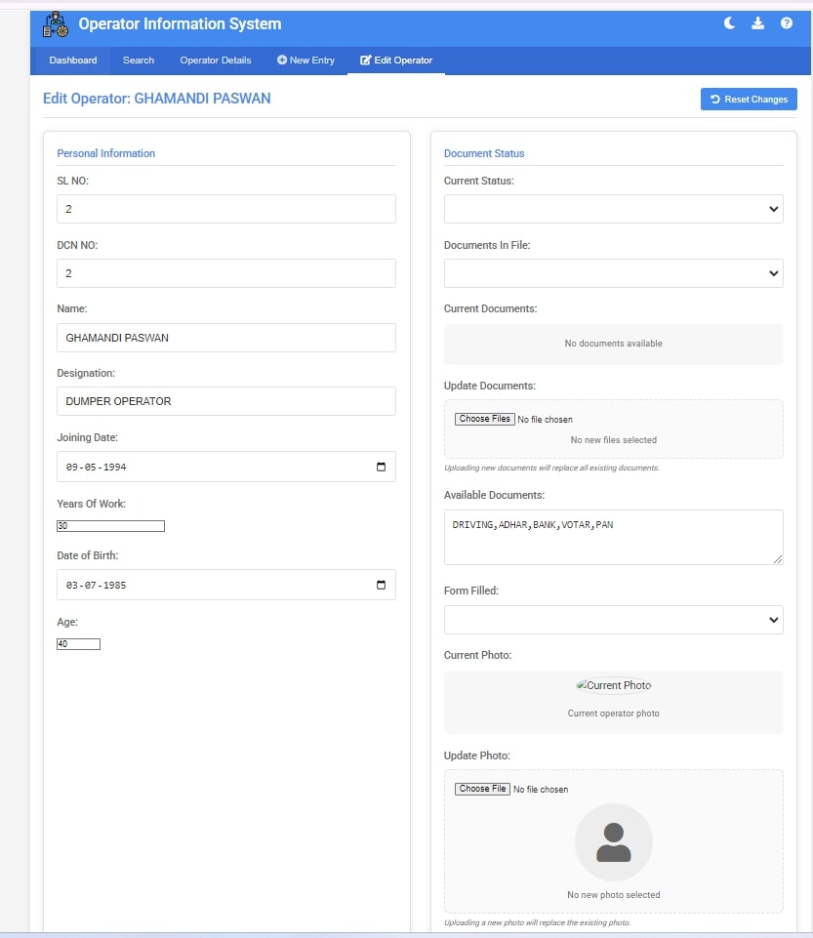Click the placeholder avatar photo icon
Screen dimensions: 813x938
point(613,841)
